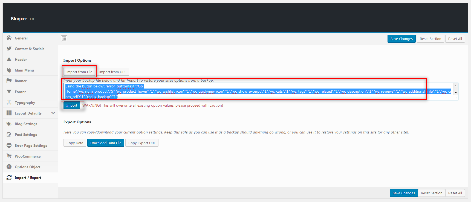Click bottom Reset All button
Image resolution: width=471 pixels, height=202 pixels.
455,193
